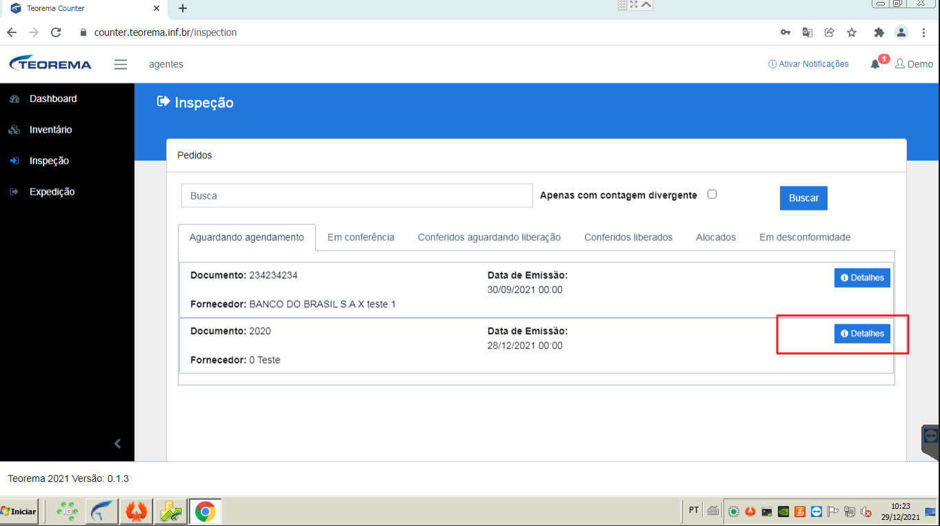The image size is (940, 526).
Task: Open the green nodes app in the taskbar
Action: (x=68, y=512)
